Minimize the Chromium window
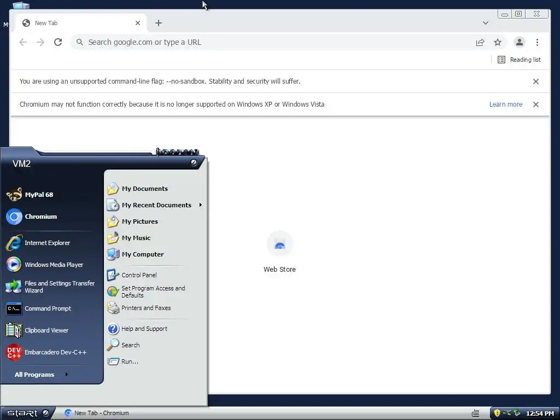This screenshot has width=560, height=420. [505, 14]
